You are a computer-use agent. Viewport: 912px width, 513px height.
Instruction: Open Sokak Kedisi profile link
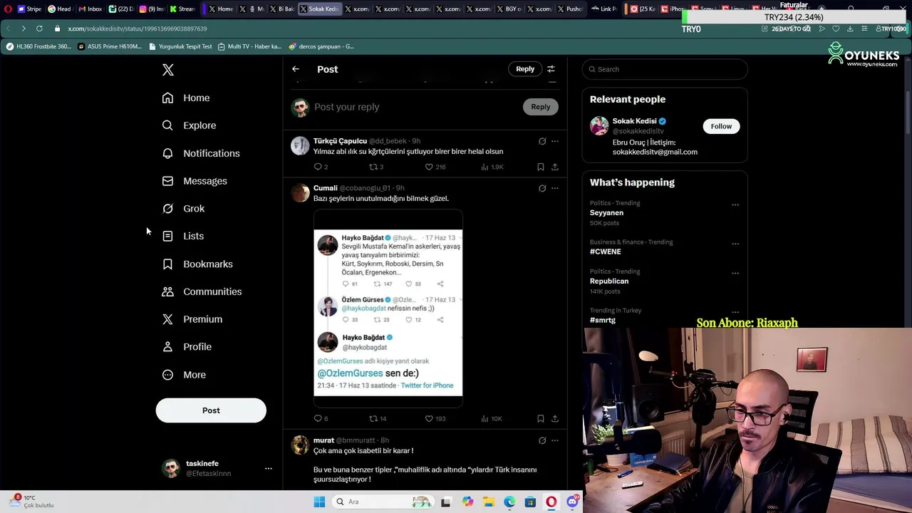pos(634,121)
